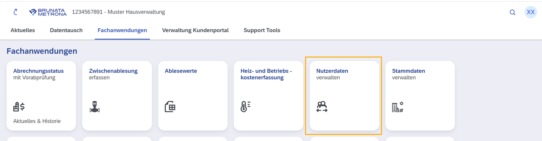The image size is (542, 141).
Task: Select the Fachanwendungen tab
Action: click(122, 30)
